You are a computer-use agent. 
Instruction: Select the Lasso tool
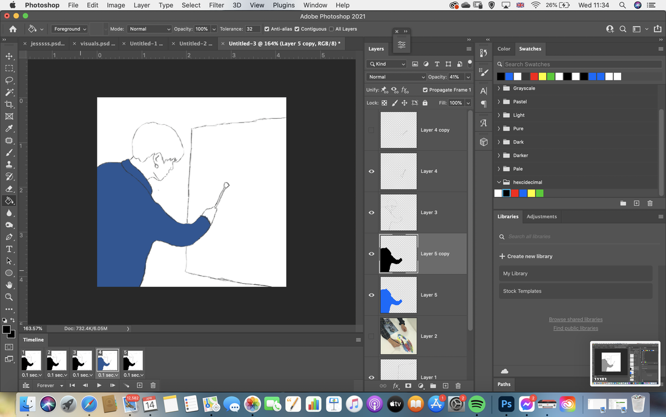click(9, 81)
